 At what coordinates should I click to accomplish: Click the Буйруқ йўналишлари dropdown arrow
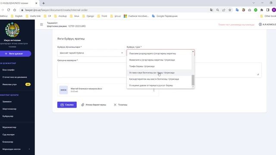122,53
